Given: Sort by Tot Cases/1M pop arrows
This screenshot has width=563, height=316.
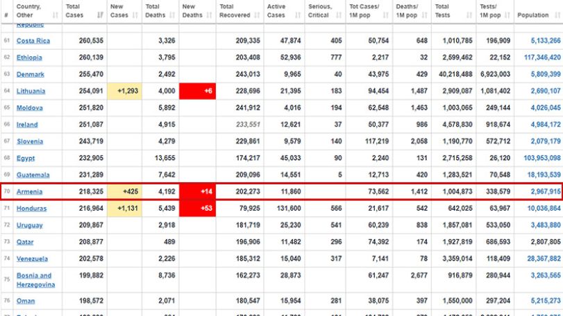Looking at the screenshot, I should click(x=385, y=15).
